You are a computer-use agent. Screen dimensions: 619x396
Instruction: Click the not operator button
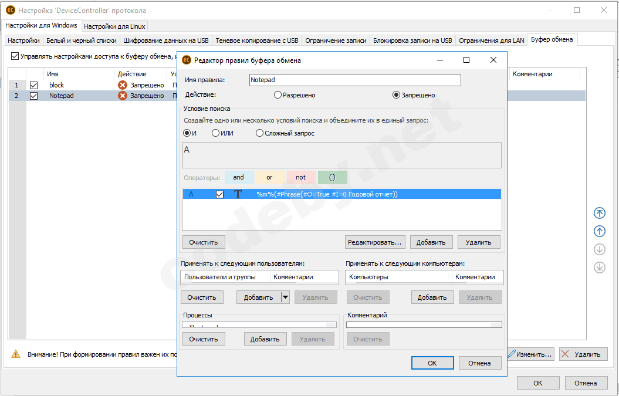[301, 177]
